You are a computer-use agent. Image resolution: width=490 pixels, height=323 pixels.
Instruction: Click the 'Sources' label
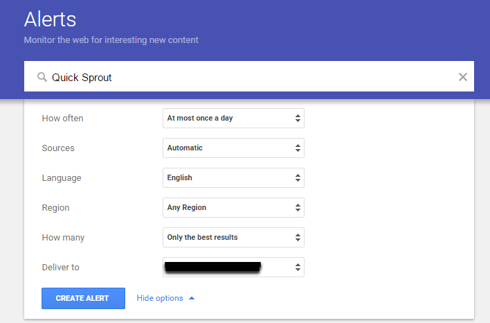(x=58, y=148)
